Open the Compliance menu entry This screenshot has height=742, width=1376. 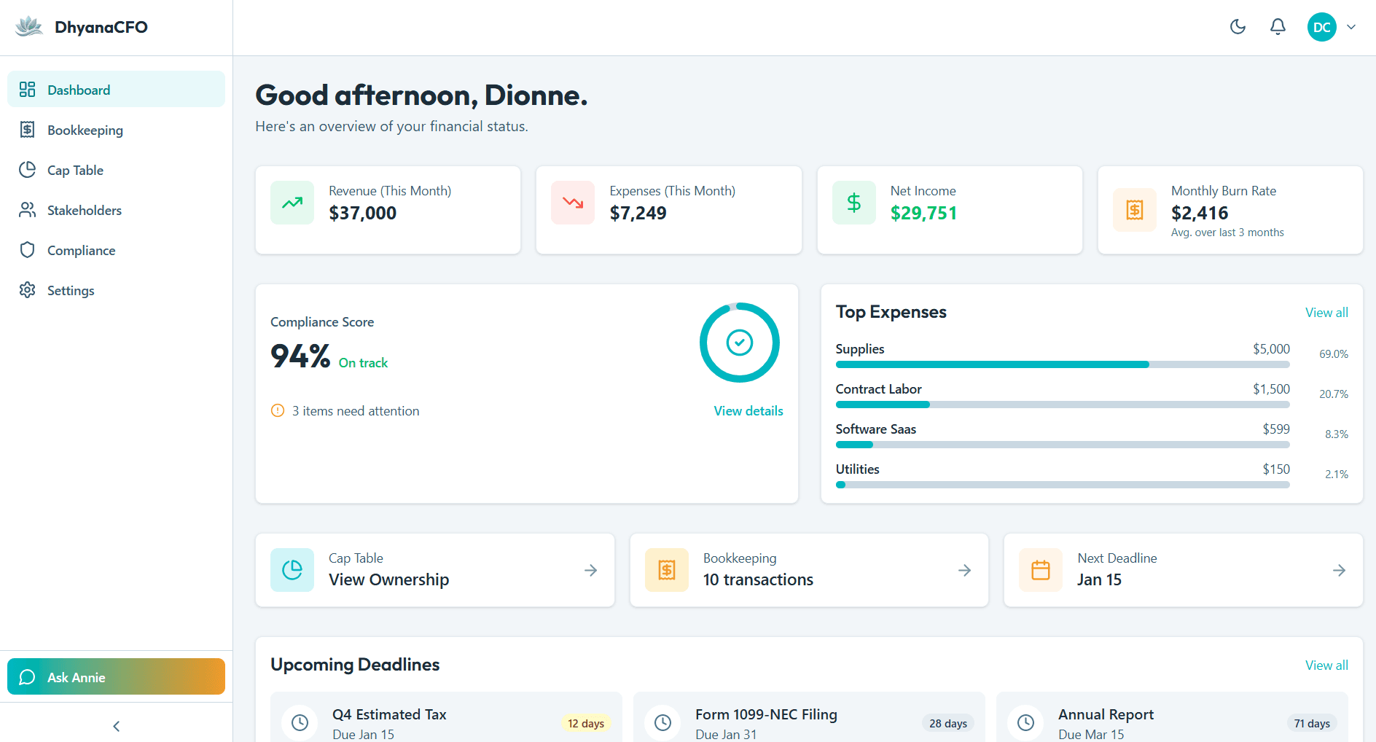click(81, 250)
